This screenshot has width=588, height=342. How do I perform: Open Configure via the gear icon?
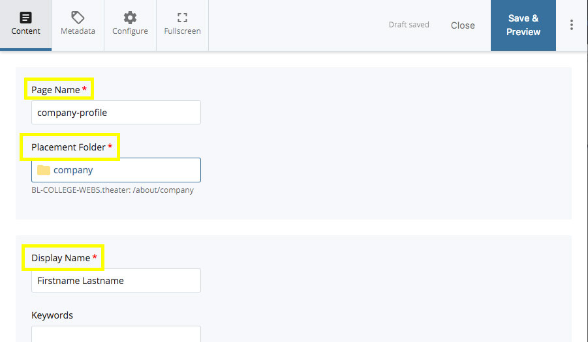[130, 17]
